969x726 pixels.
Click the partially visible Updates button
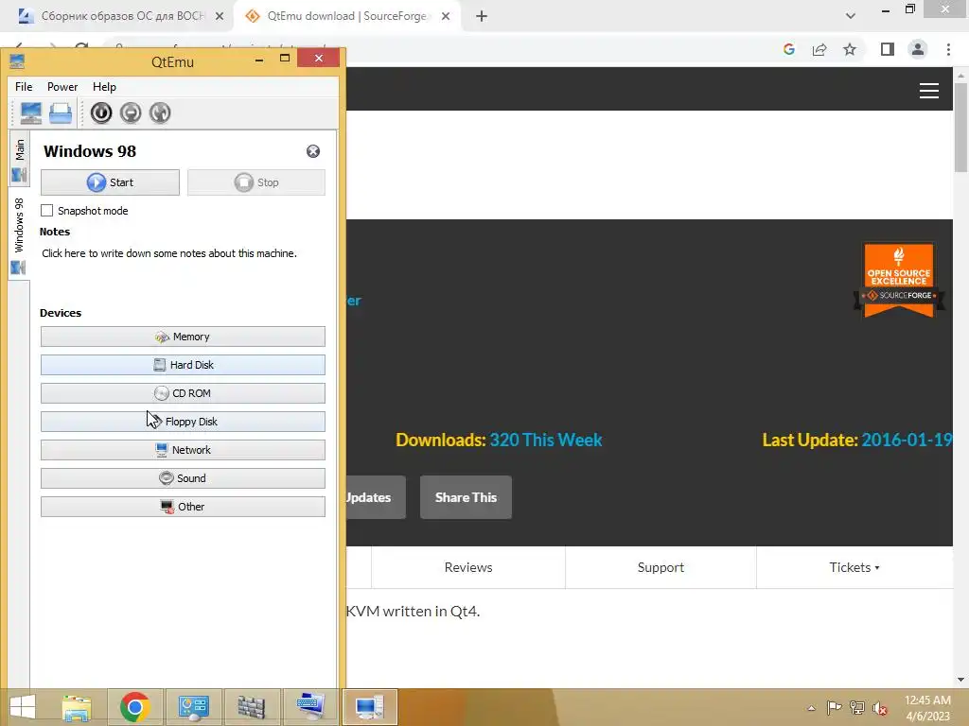(x=375, y=497)
